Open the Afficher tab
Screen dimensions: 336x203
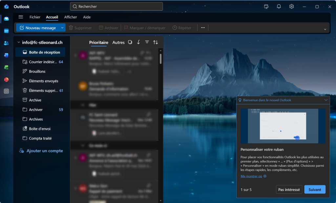[71, 17]
